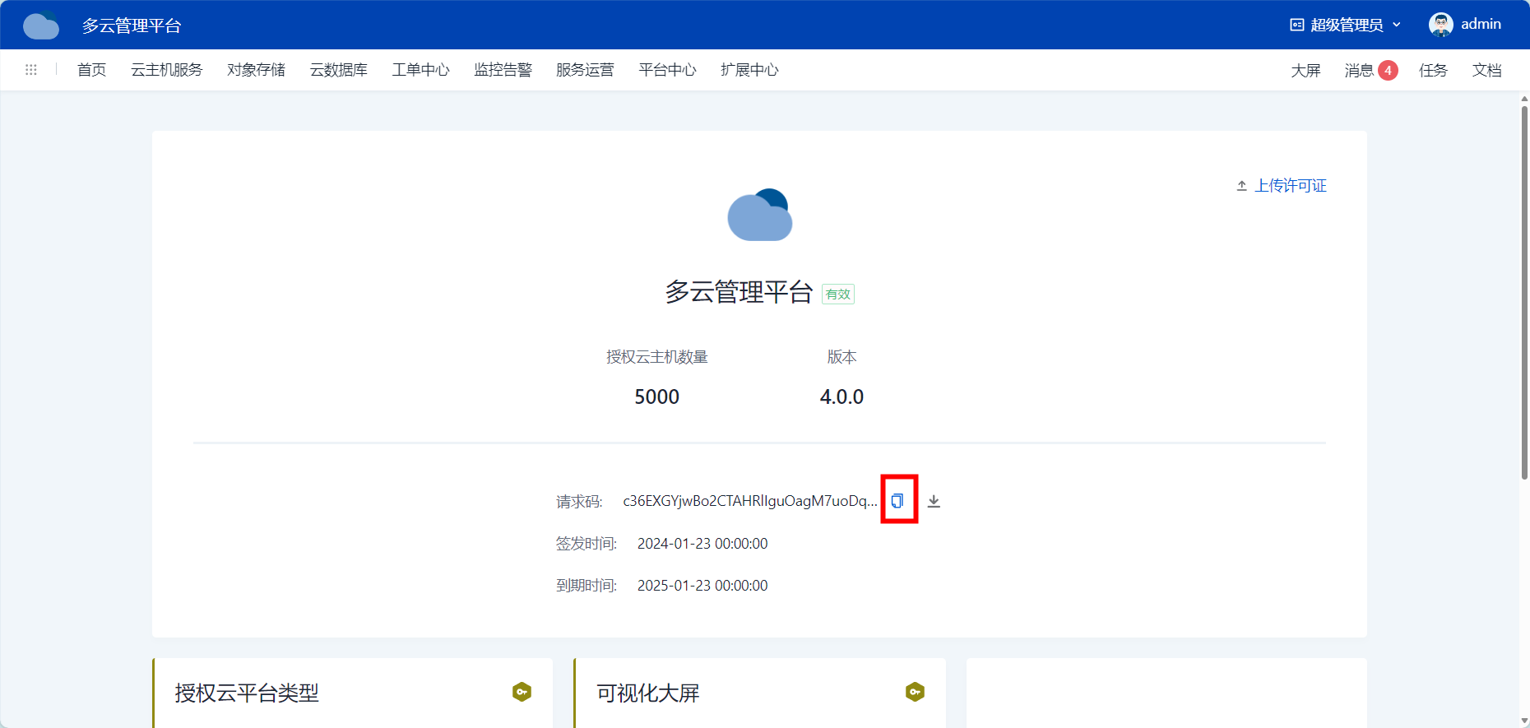Click the large cloud platform logo
The image size is (1530, 728).
pos(760,216)
